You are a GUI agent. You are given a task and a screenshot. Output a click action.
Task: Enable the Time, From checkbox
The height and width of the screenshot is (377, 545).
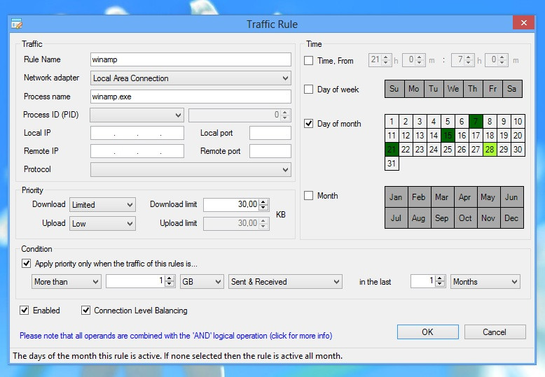click(308, 60)
